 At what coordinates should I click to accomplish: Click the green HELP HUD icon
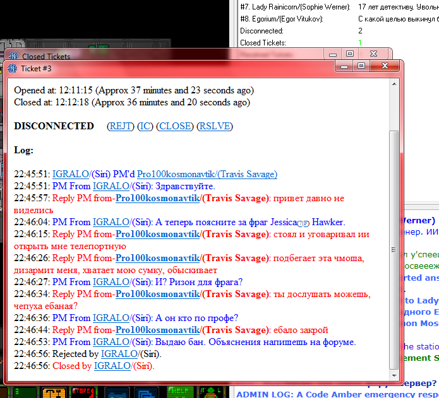[x=179, y=392]
